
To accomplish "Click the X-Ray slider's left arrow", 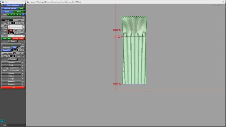I will click(9, 28).
